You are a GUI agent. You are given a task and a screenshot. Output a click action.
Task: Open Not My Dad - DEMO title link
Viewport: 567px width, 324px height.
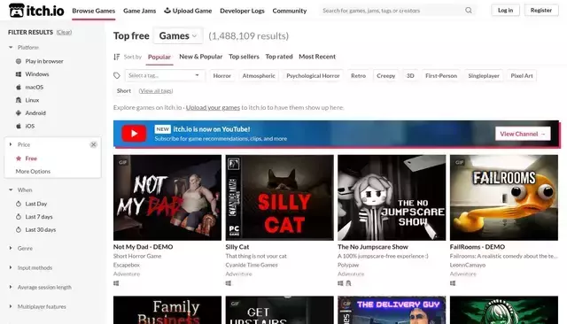[x=144, y=247]
